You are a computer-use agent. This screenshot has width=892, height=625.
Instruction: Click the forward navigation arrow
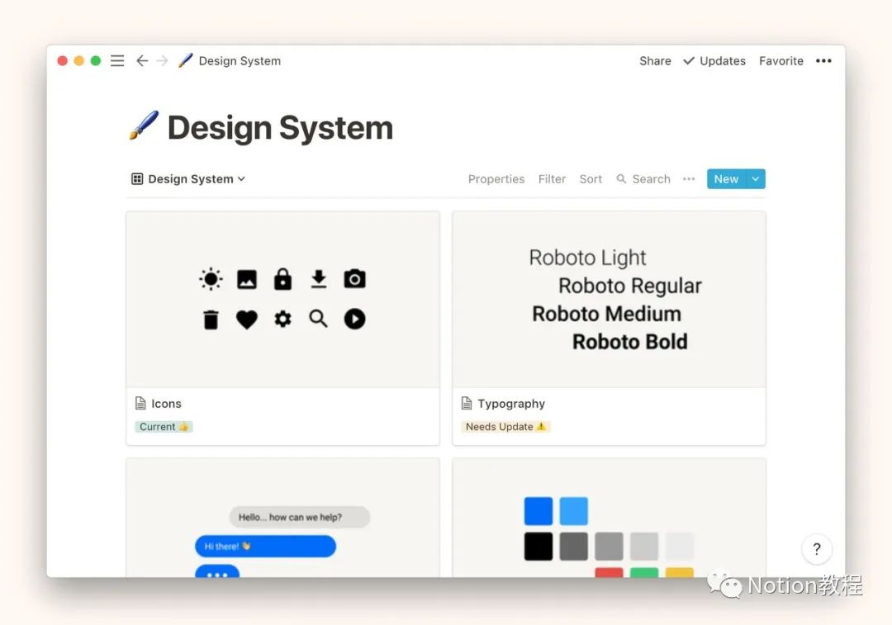pyautogui.click(x=162, y=61)
